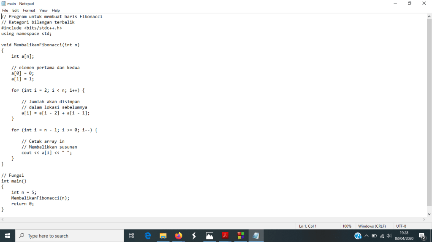Click the 'int a[n];' line

(x=22, y=56)
